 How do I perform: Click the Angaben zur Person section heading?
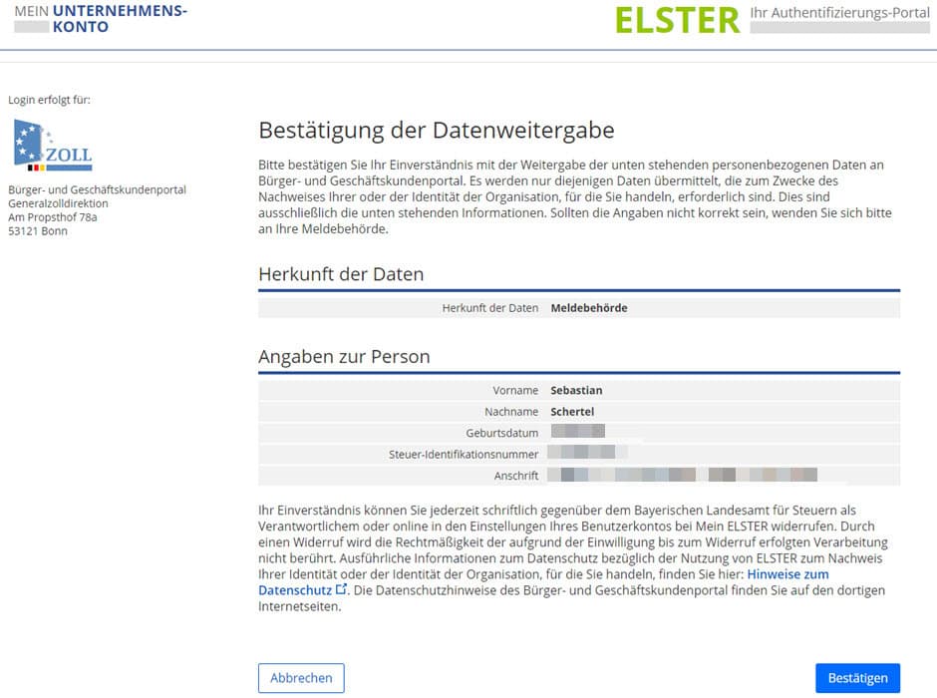345,356
